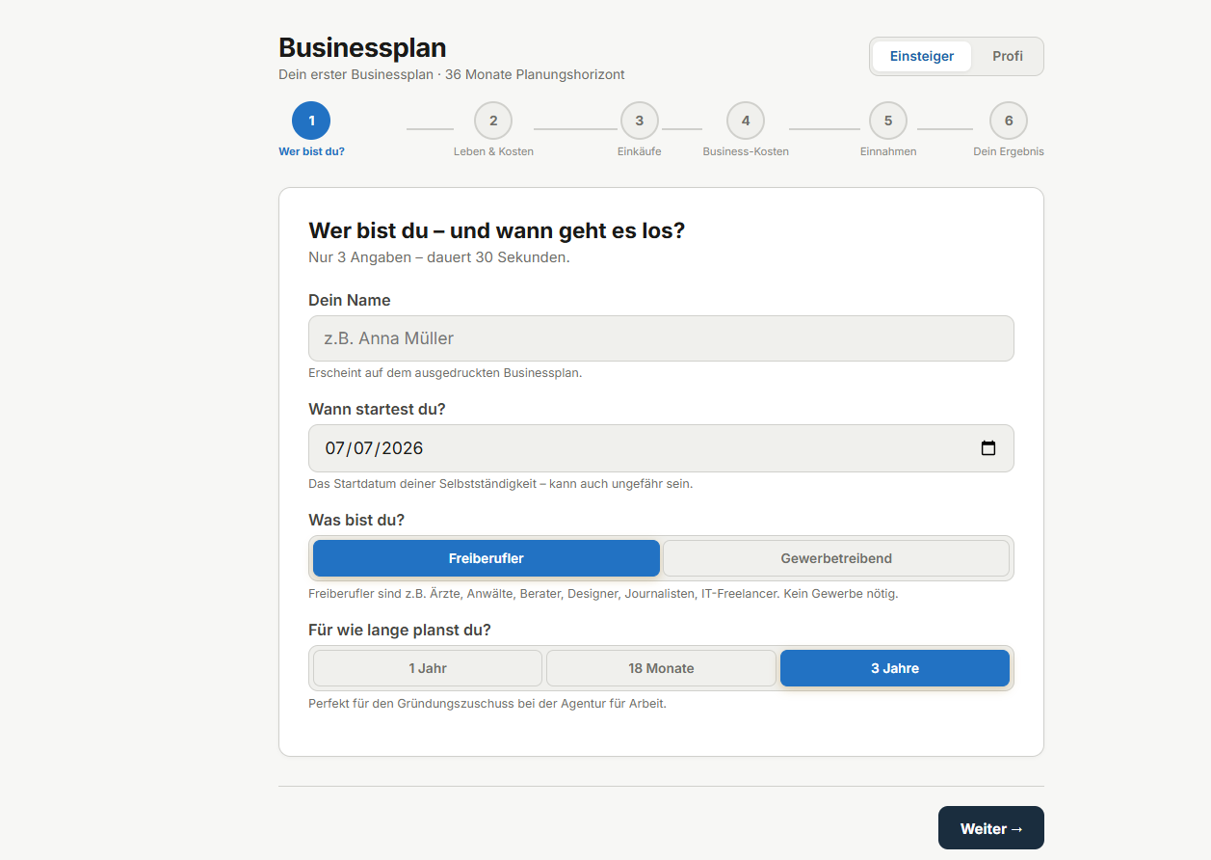
Task: Jump to step 3 Einkäufe
Action: 640,130
